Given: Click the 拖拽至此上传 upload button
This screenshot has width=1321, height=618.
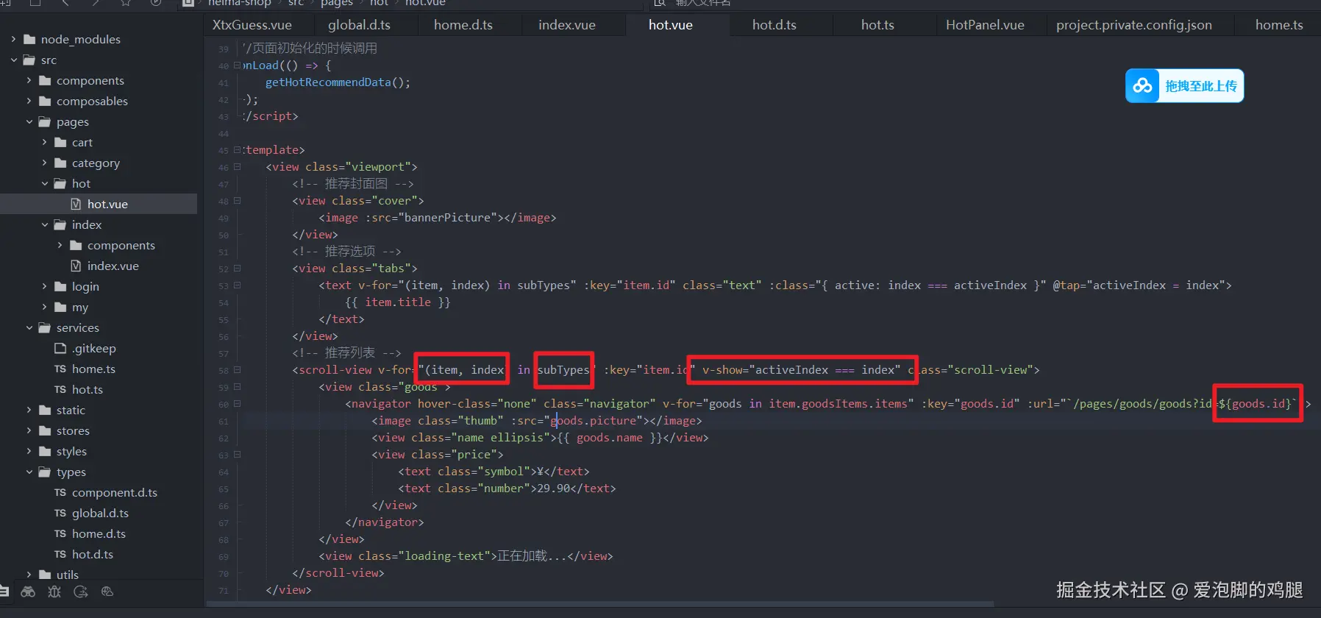Looking at the screenshot, I should coord(1184,86).
